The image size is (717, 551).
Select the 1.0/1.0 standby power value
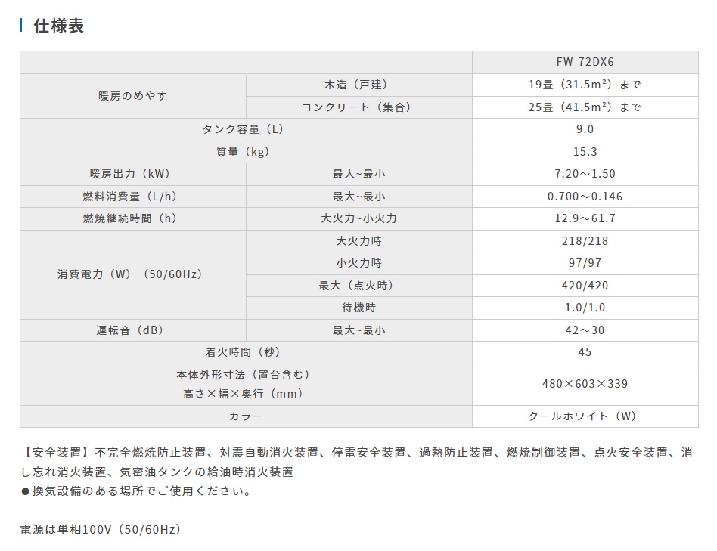(x=585, y=308)
